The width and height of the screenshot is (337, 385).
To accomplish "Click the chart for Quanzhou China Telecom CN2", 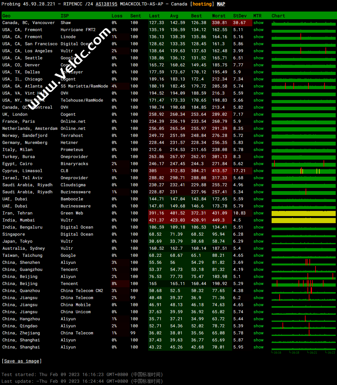I will [x=303, y=291].
